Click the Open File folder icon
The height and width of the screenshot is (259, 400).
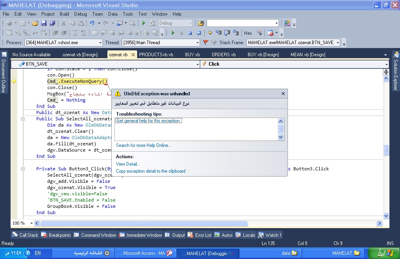click(35, 23)
